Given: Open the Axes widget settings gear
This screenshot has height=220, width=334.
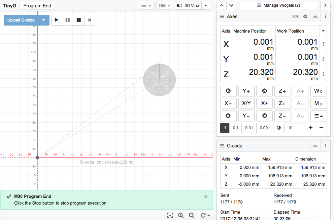Looking at the screenshot, I should pyautogui.click(x=305, y=16).
